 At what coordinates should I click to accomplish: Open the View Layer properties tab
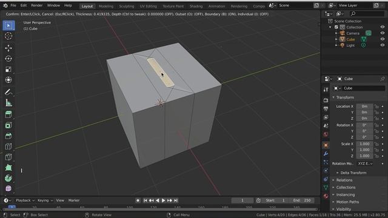tap(326, 117)
